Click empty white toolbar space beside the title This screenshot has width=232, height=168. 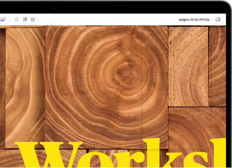[103, 19]
